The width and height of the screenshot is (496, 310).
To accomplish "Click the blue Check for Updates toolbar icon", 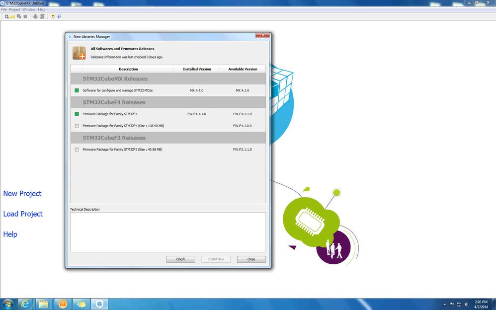I will pyautogui.click(x=59, y=16).
